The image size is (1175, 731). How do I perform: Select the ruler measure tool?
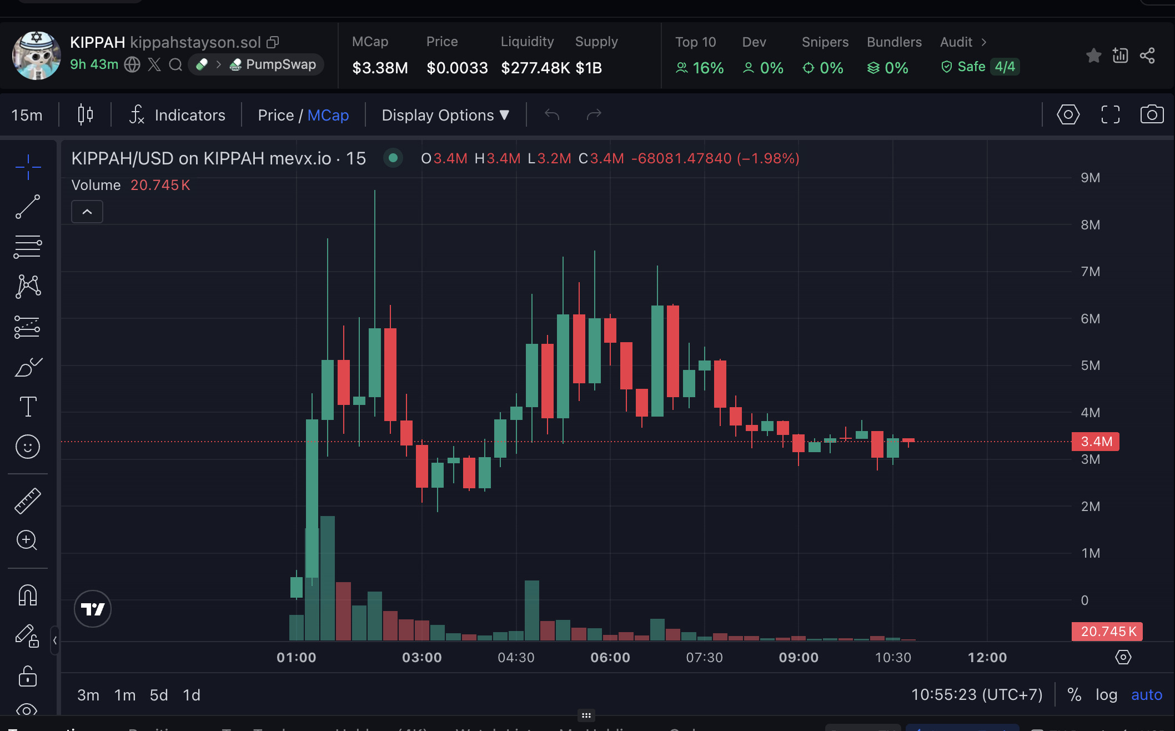(28, 500)
